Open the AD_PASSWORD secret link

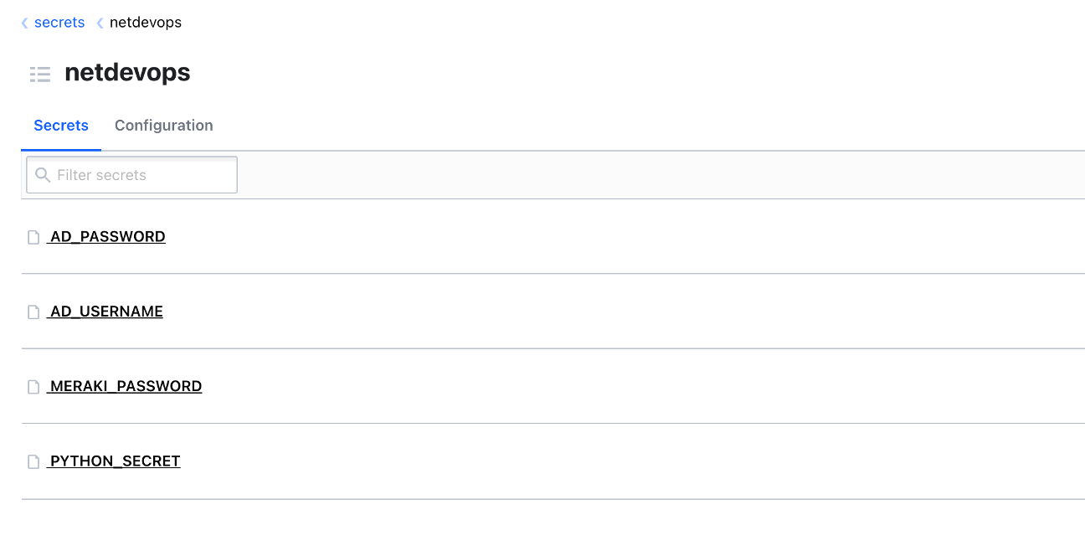(x=107, y=237)
